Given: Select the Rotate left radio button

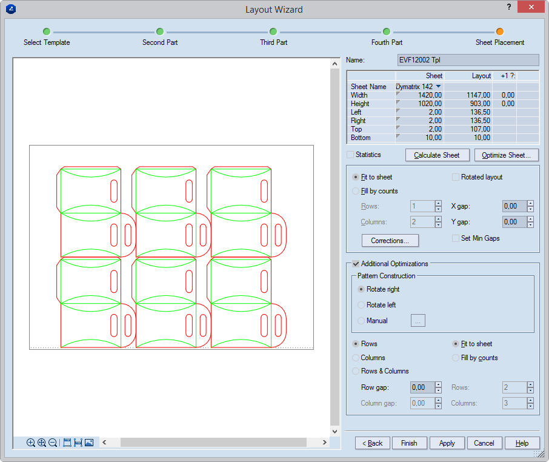Looking at the screenshot, I should pyautogui.click(x=361, y=305).
